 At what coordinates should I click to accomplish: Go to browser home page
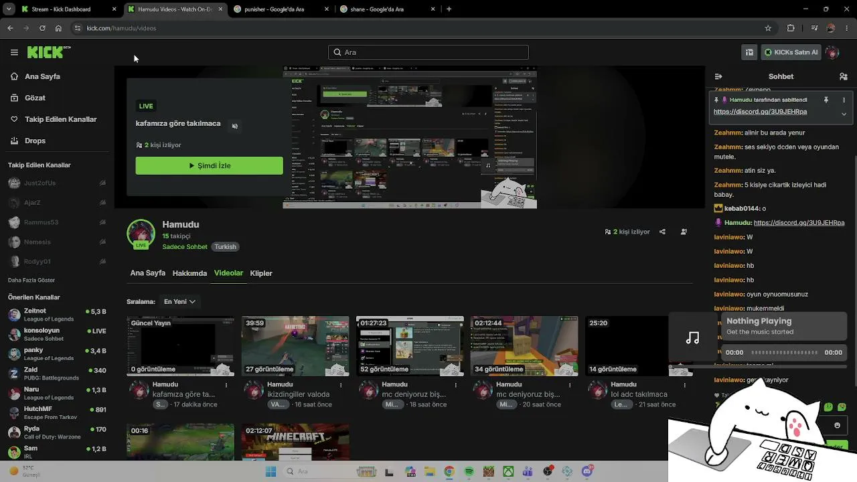pyautogui.click(x=58, y=28)
